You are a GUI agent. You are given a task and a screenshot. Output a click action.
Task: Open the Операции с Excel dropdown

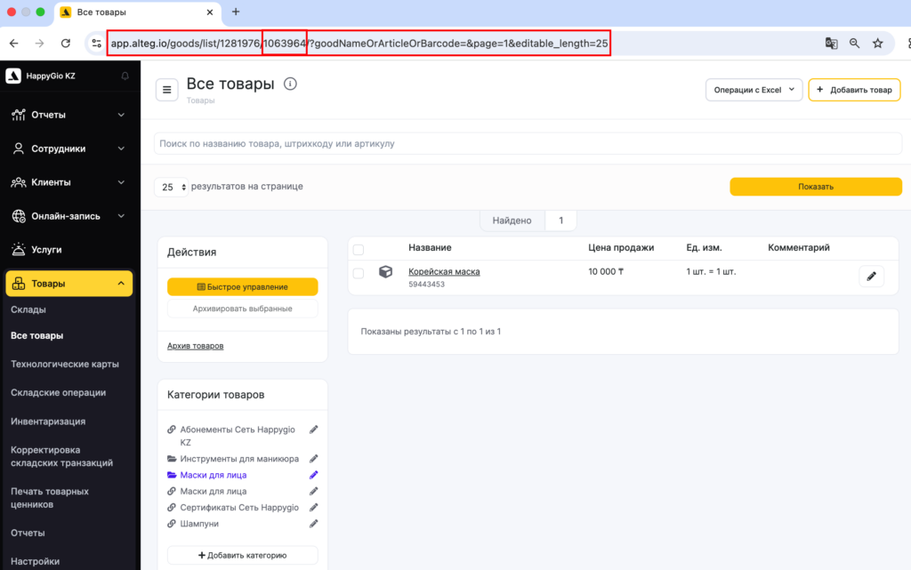click(x=754, y=90)
